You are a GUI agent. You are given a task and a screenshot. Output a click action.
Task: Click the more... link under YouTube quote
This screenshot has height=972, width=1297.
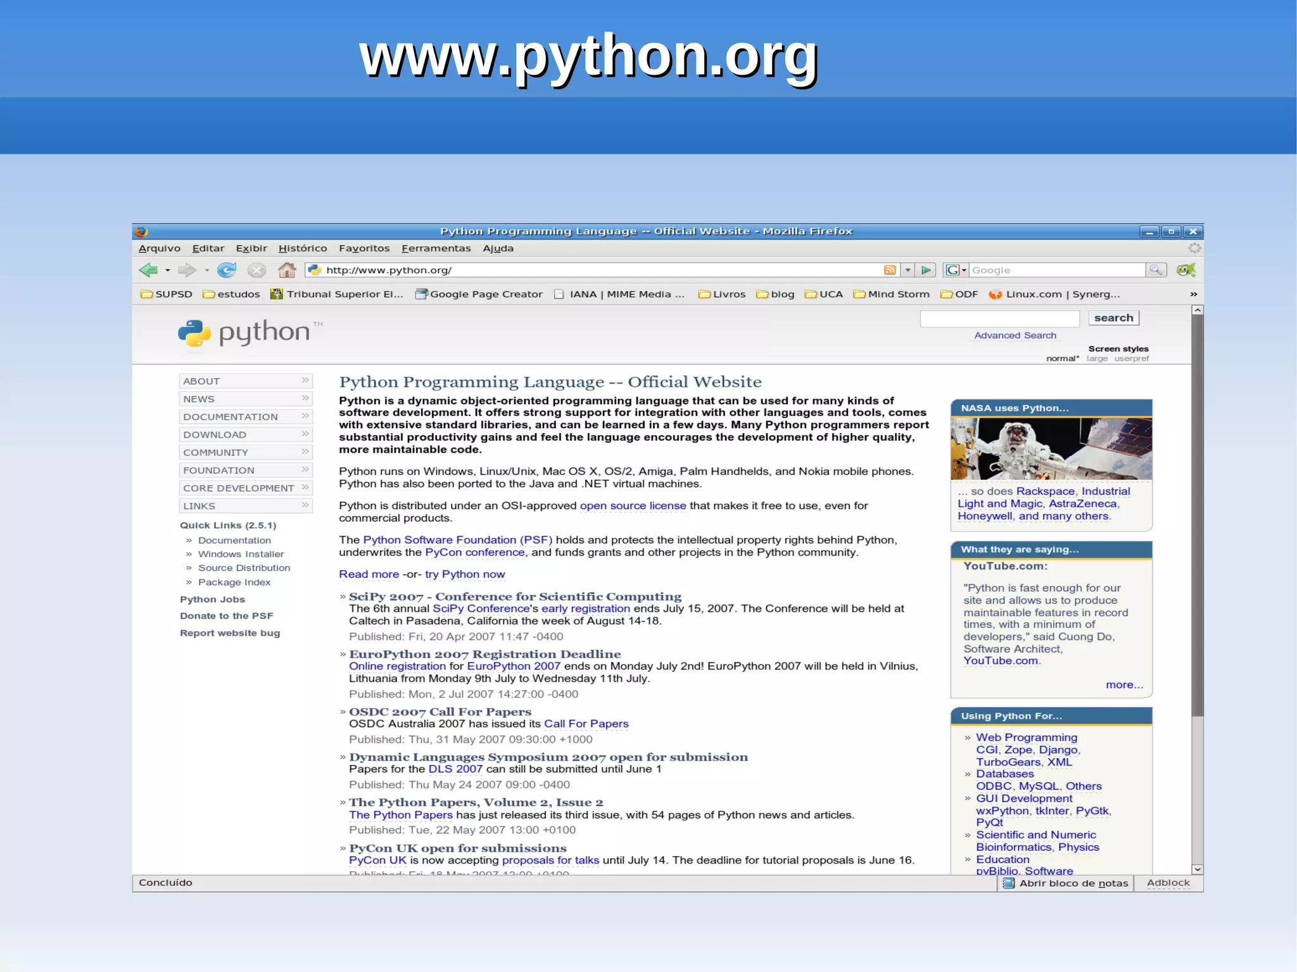pyautogui.click(x=1124, y=685)
